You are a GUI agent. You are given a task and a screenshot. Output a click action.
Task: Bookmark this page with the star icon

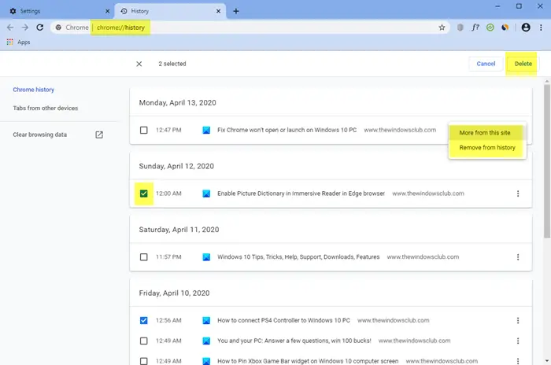click(x=442, y=28)
